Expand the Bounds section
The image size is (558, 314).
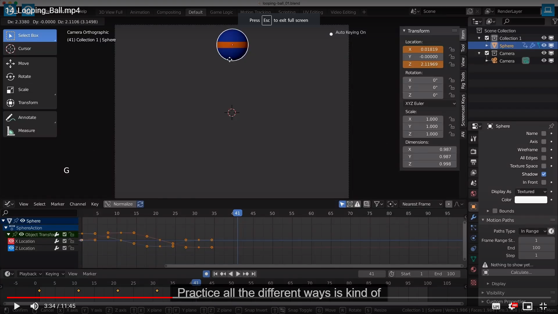pos(488,211)
